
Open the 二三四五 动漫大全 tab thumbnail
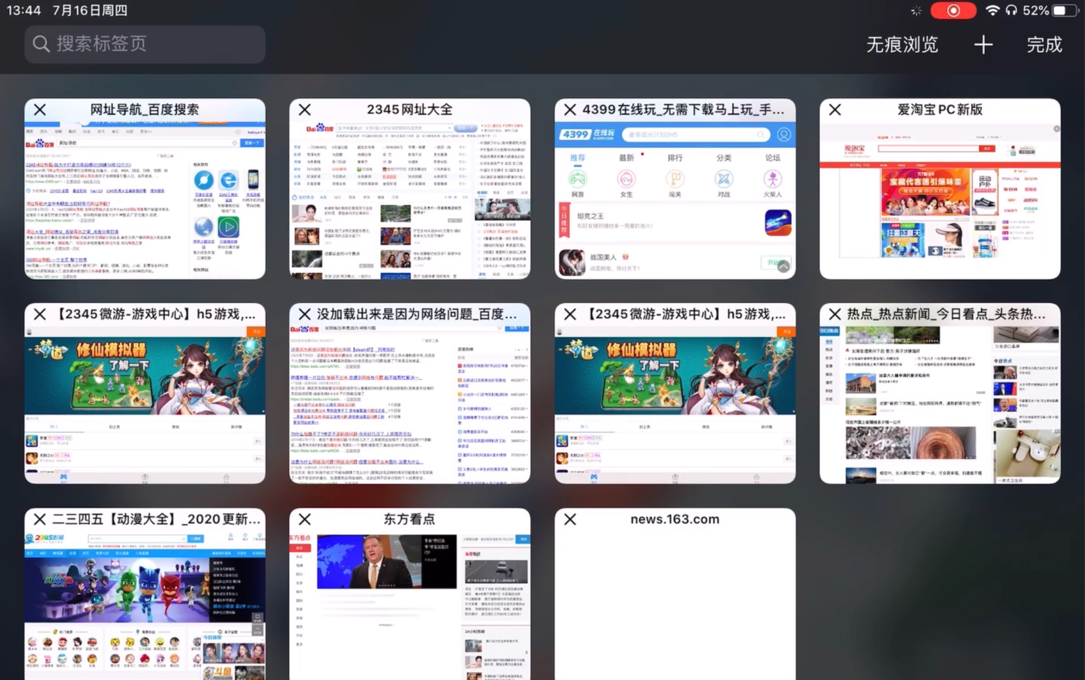(x=144, y=598)
